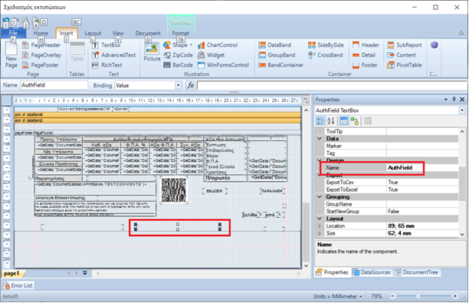Insert a Widget component
Screen dimensions: 469x303
(x=212, y=55)
